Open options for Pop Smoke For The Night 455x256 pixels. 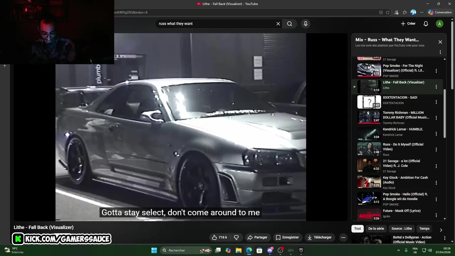point(436,71)
